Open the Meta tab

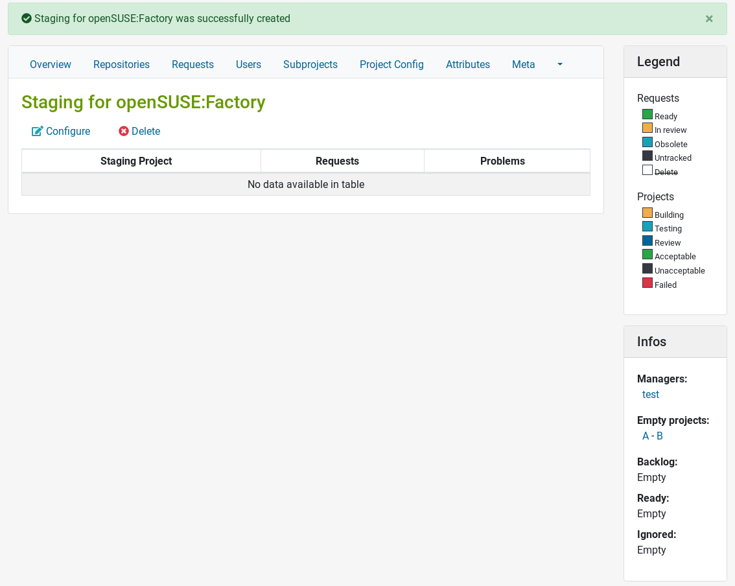523,64
